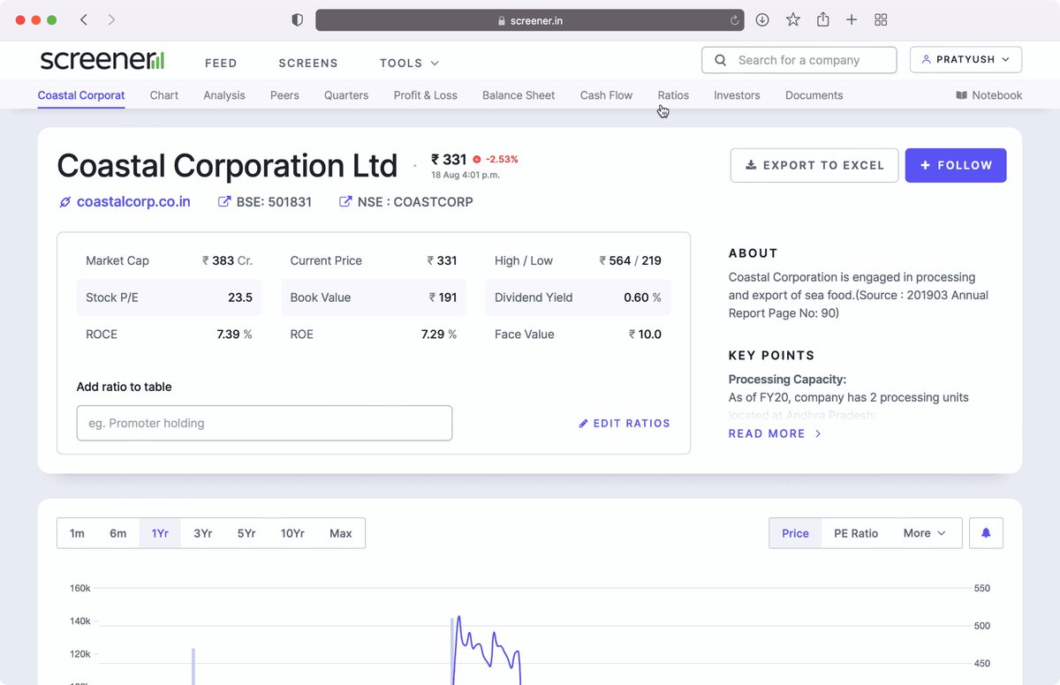Switch chart to Price view

pos(796,533)
